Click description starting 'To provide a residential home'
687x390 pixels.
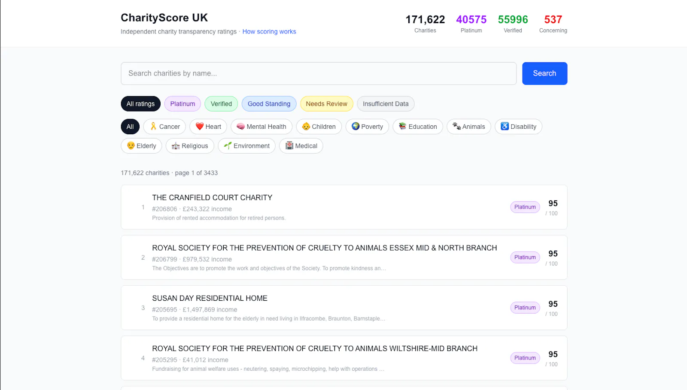[x=268, y=319]
